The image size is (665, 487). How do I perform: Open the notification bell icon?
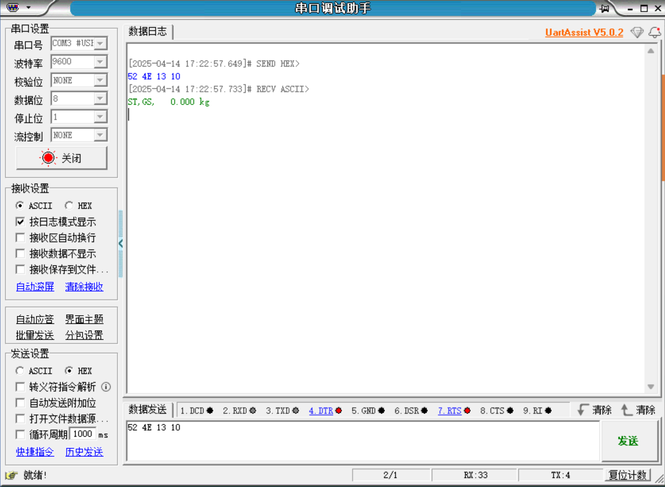pos(654,32)
